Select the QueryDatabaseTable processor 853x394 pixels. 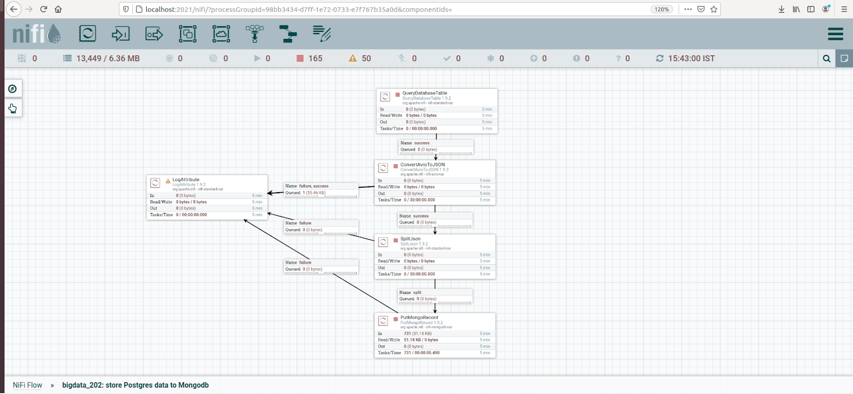tap(437, 111)
